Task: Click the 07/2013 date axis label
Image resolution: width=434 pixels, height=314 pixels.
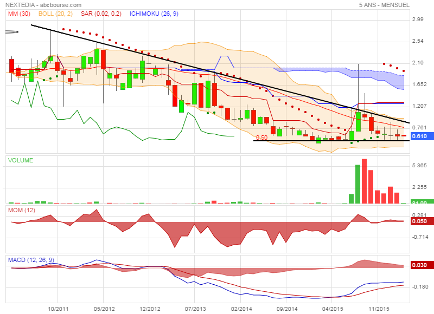Action: click(195, 309)
